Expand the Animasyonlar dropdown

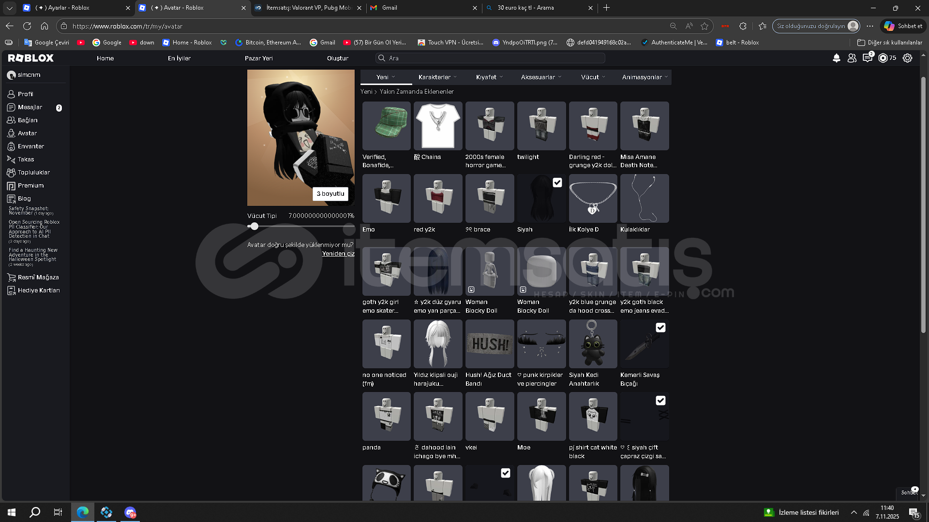[x=644, y=77]
